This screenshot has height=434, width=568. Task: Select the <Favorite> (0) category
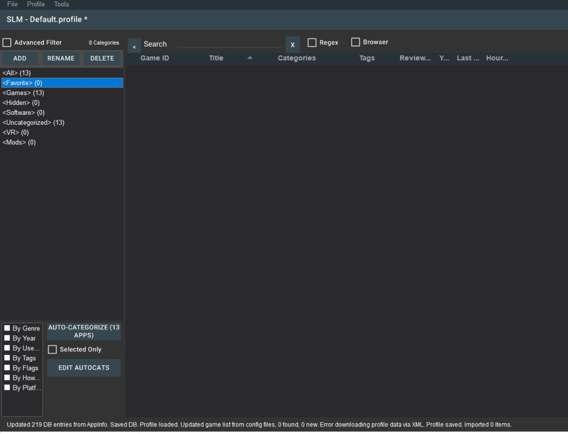(x=62, y=83)
